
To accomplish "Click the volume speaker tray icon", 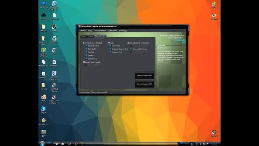I will tap(197, 144).
